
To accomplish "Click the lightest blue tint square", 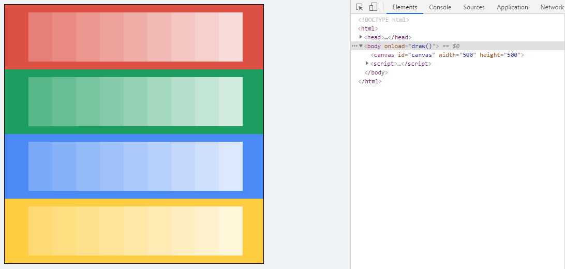I will point(231,166).
